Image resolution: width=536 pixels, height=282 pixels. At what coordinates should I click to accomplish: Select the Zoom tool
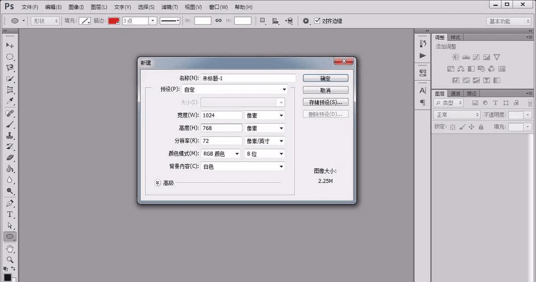10,260
